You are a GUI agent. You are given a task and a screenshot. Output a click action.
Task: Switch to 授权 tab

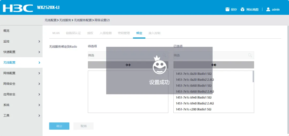[x=90, y=33]
